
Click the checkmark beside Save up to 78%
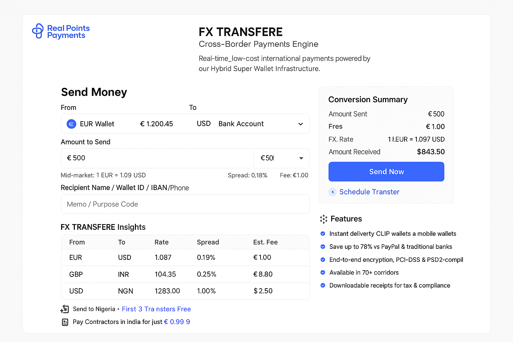point(323,246)
